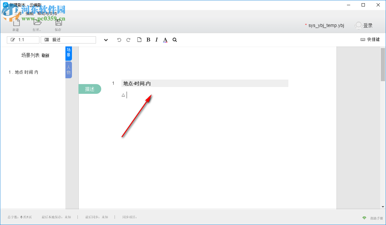The width and height of the screenshot is (386, 225).
Task: Open the 编辑 menu
Action: pyautogui.click(x=29, y=14)
